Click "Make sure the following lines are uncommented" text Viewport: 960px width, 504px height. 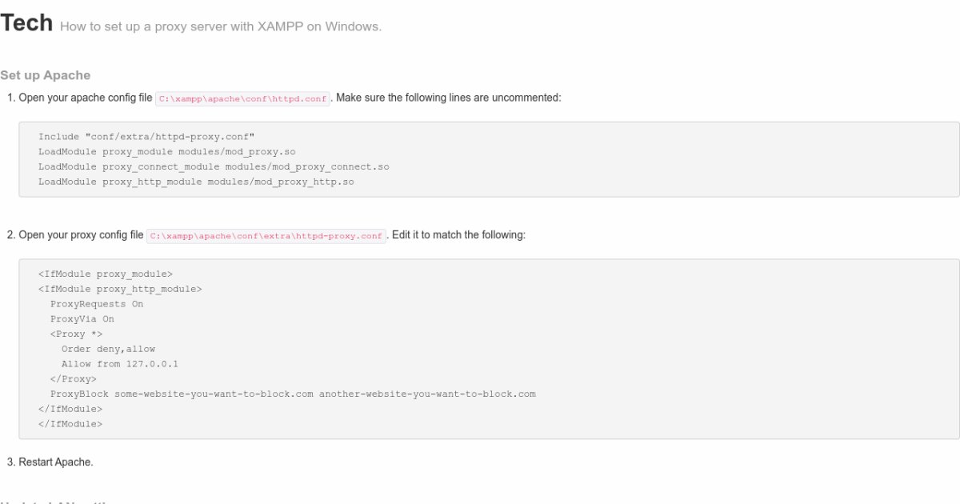448,98
